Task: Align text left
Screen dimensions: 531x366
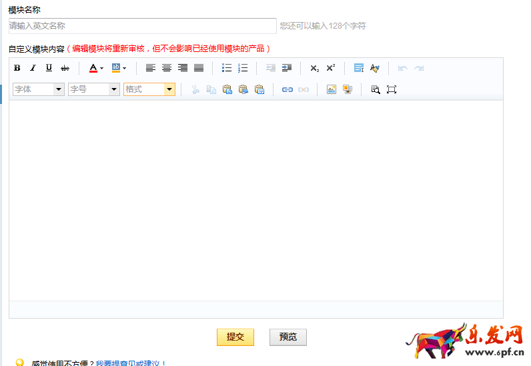Action: coord(150,68)
